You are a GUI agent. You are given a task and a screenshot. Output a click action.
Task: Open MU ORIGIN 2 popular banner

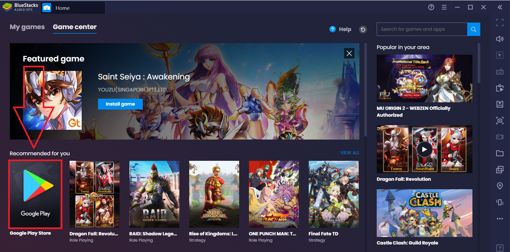(424, 78)
